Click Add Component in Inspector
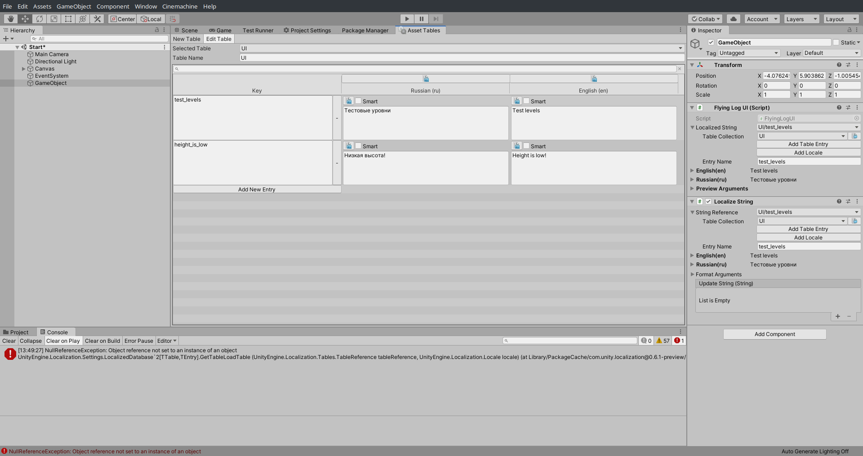 click(x=775, y=334)
